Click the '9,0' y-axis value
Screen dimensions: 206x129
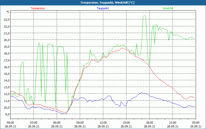pyautogui.click(x=7, y=114)
